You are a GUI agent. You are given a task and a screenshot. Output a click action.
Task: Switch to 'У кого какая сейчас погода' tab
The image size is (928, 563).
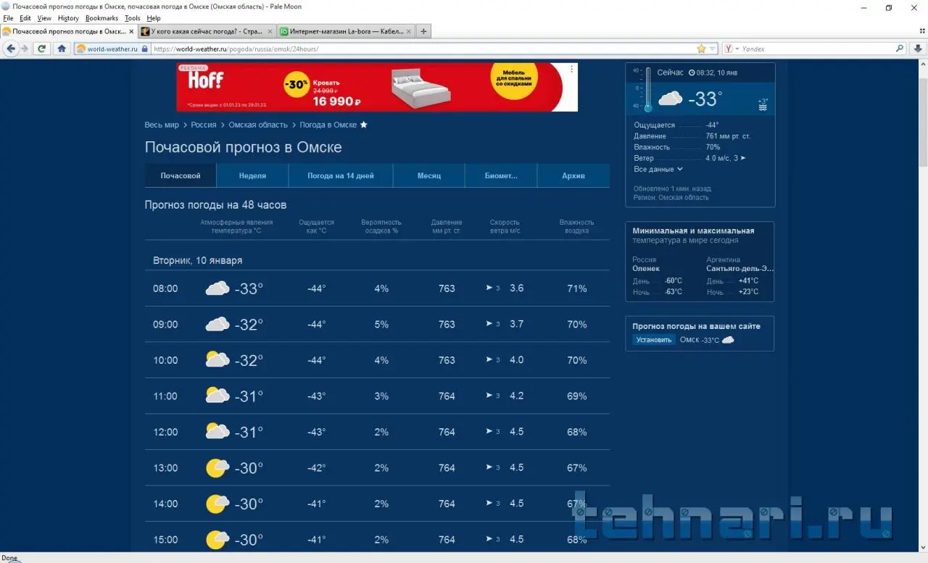pyautogui.click(x=207, y=31)
